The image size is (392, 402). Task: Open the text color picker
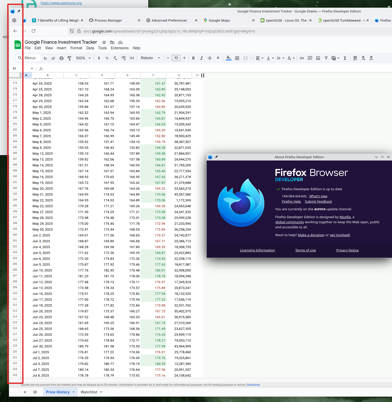218,58
